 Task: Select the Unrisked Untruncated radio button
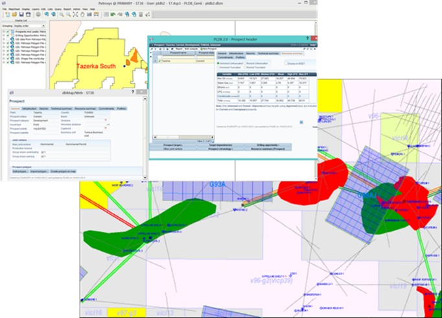click(219, 63)
